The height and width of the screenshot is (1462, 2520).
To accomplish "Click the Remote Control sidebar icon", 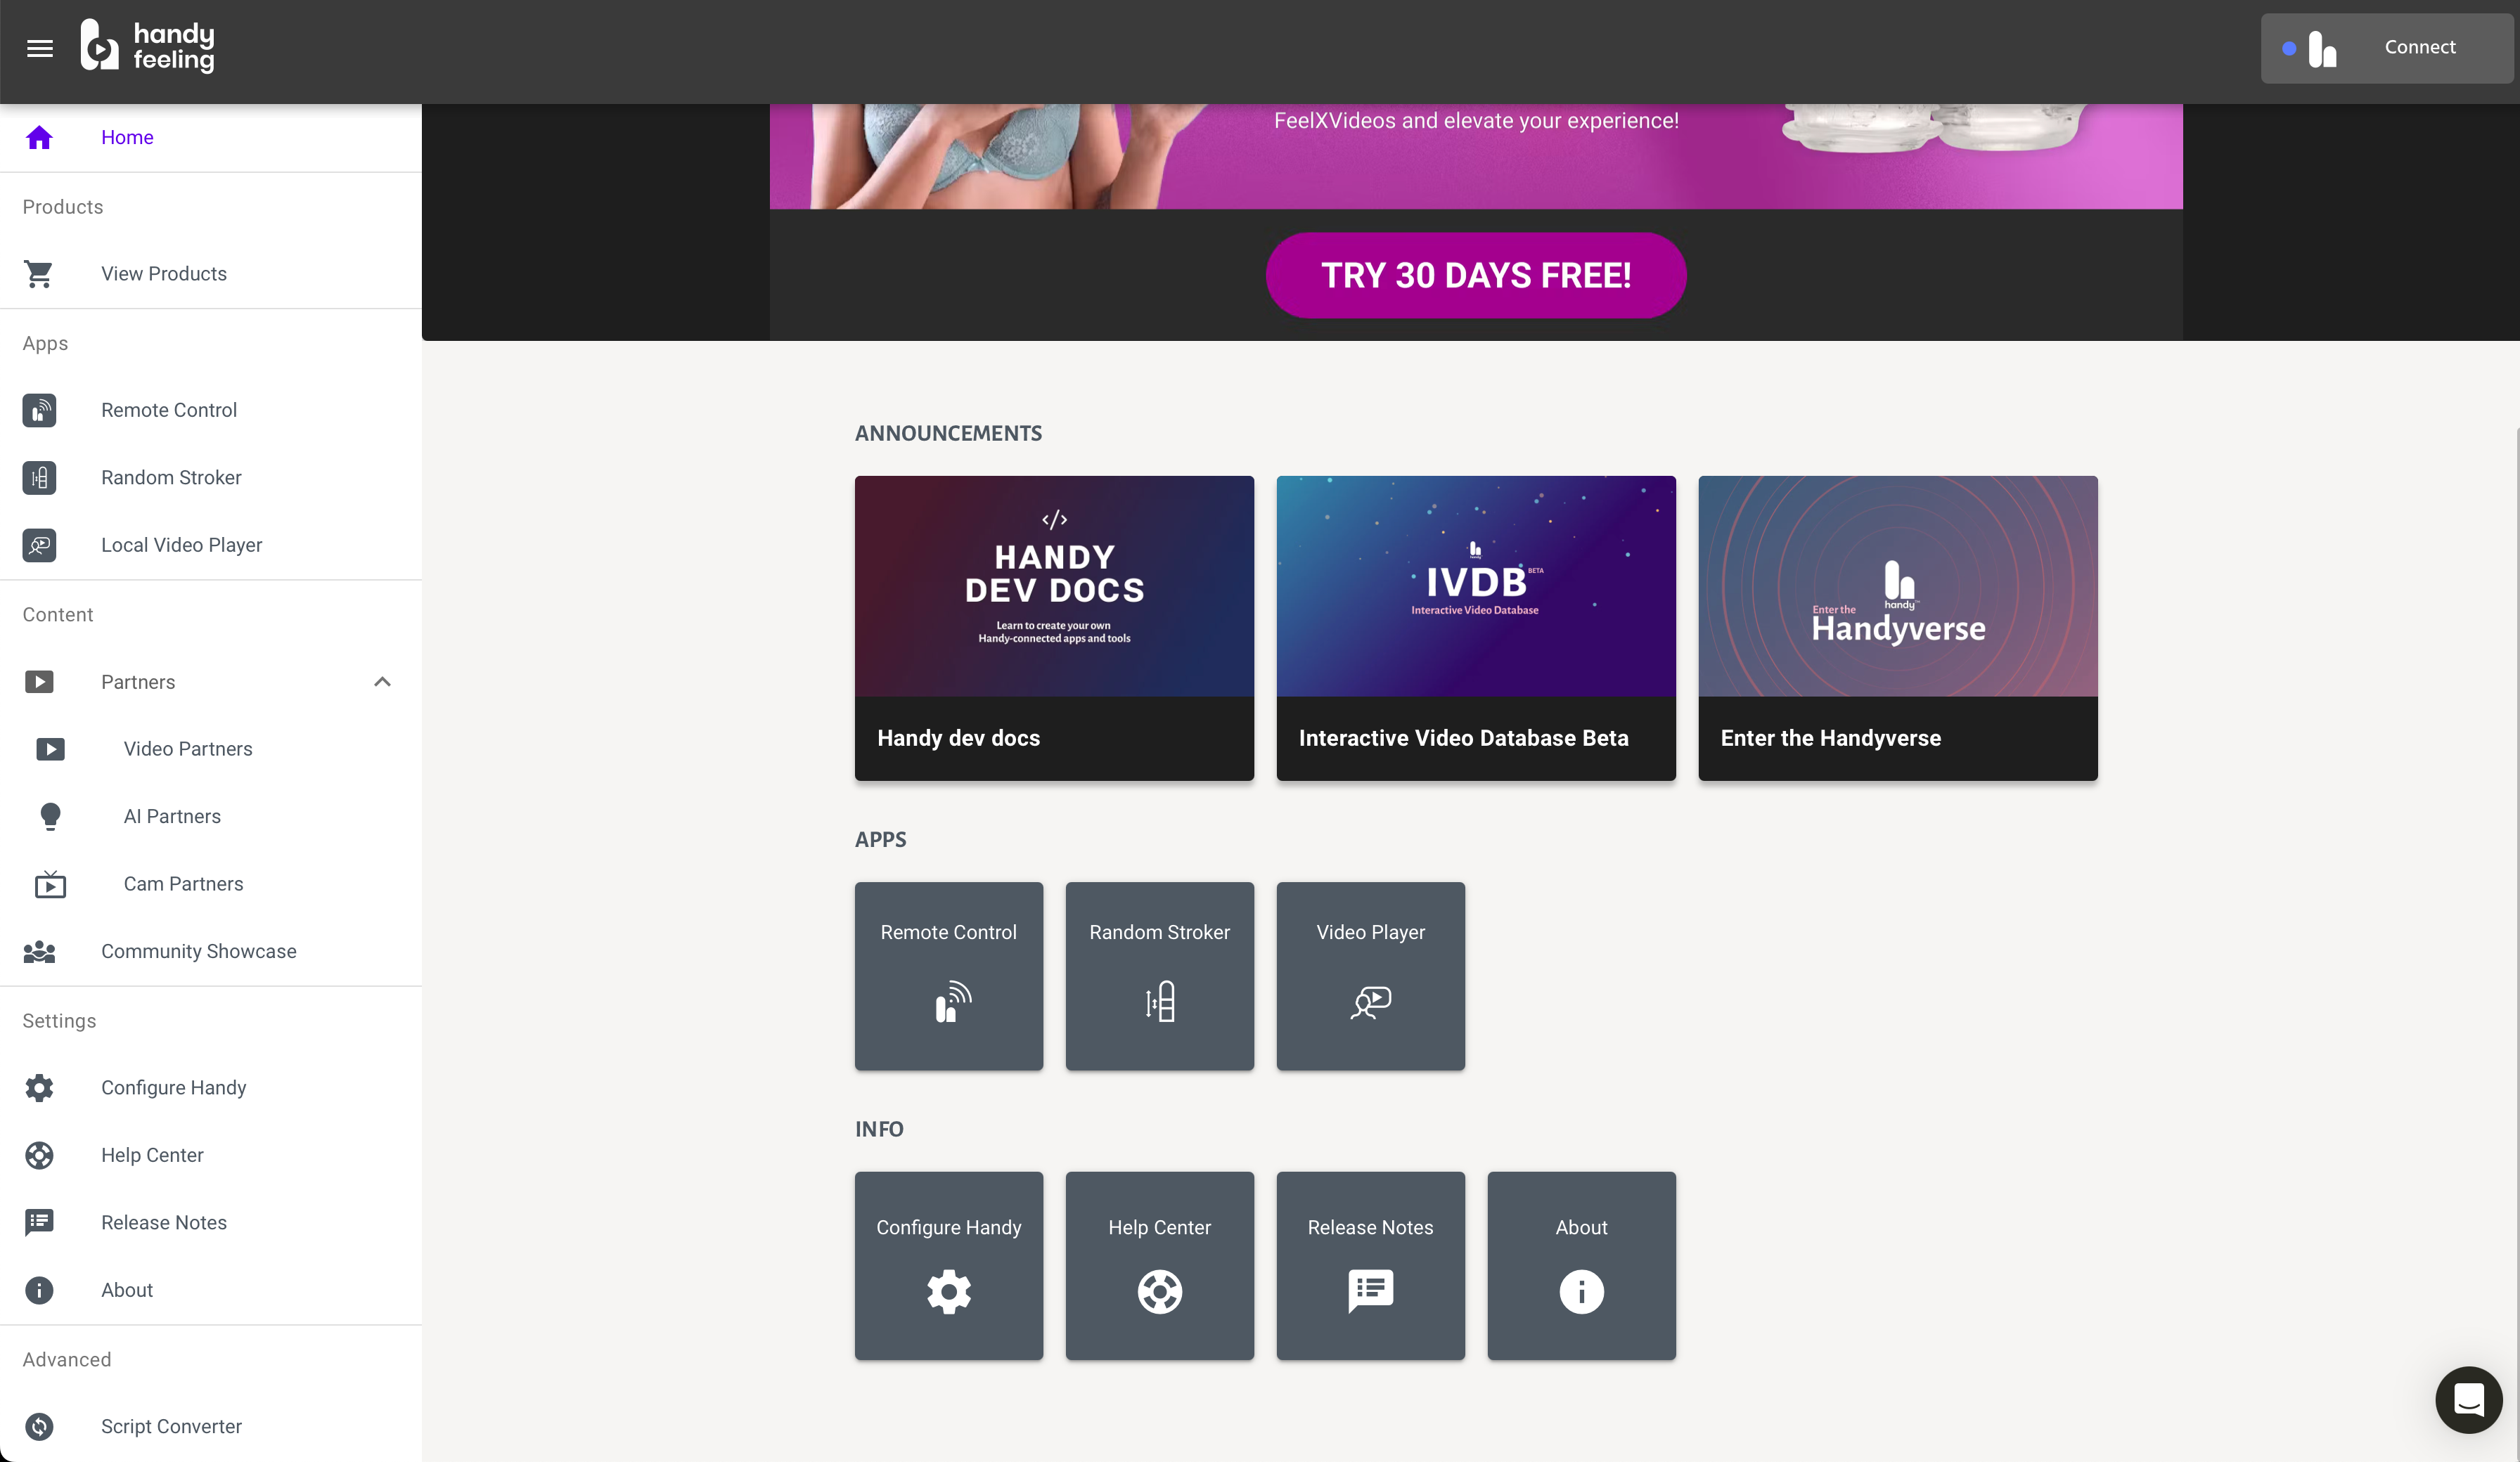I will click(x=39, y=410).
